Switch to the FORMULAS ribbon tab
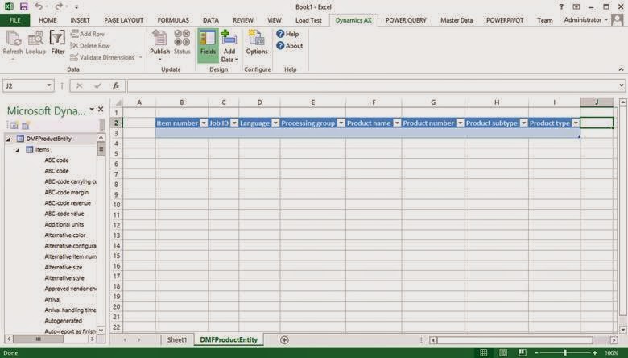This screenshot has width=628, height=358. point(173,20)
